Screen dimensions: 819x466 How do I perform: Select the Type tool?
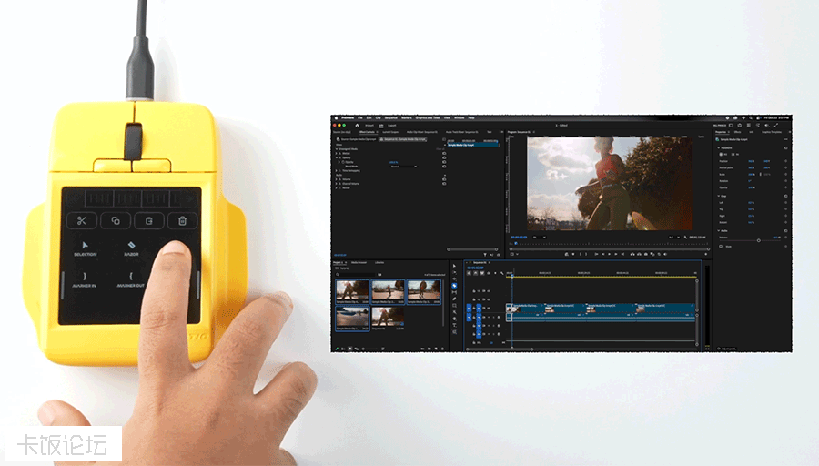[x=454, y=326]
